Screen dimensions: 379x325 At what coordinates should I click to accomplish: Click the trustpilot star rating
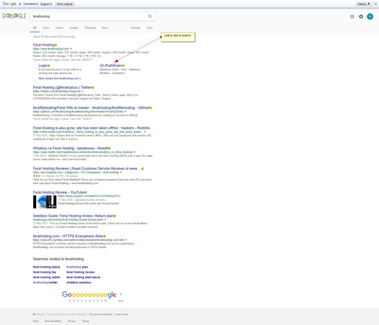tap(40, 176)
